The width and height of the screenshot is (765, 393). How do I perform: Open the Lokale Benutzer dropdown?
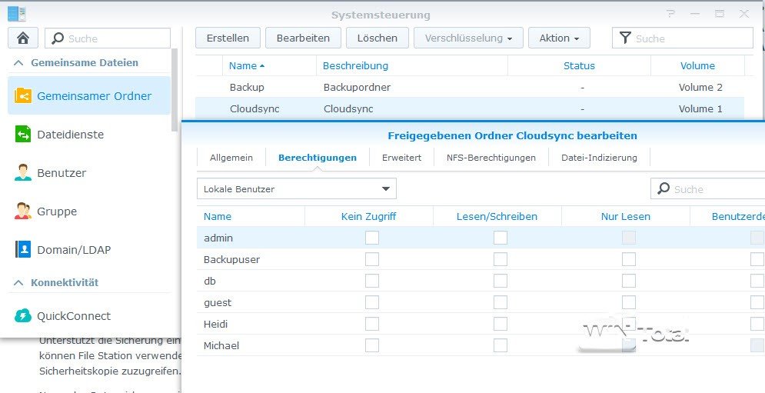tap(296, 189)
